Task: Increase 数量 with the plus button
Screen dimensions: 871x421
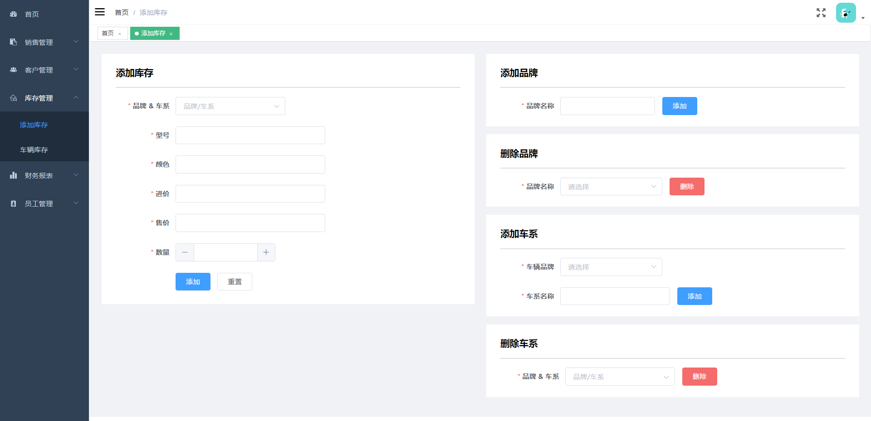Action: click(x=266, y=252)
